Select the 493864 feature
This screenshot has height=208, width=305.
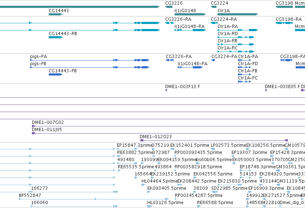[x=156, y=170]
